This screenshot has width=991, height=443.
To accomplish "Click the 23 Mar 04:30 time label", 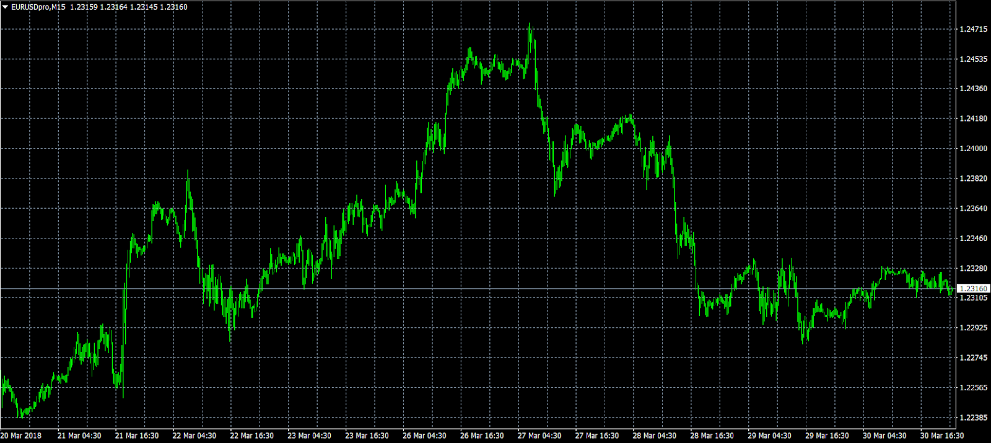I will 310,436.
